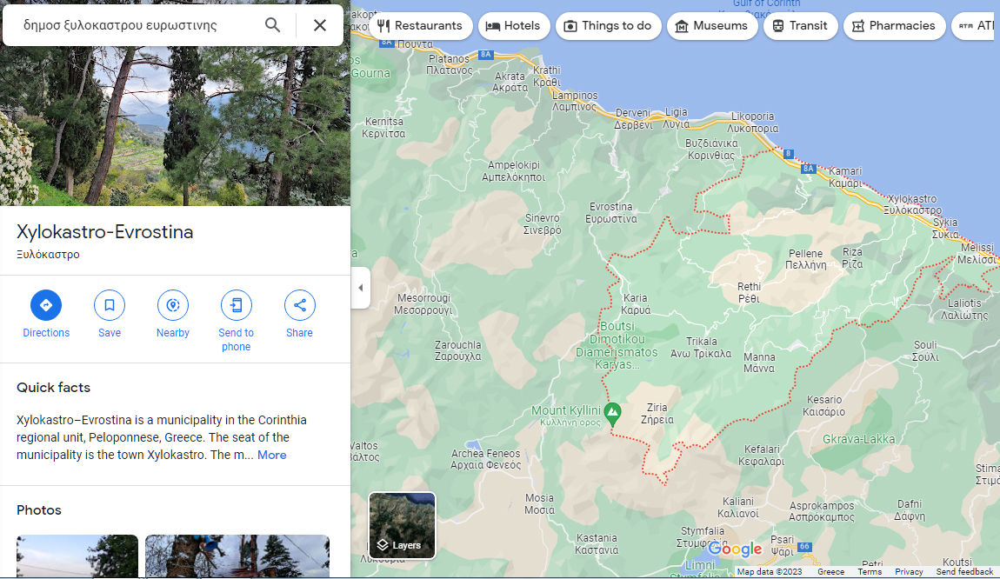Open the Layers map type switcher

(x=403, y=525)
